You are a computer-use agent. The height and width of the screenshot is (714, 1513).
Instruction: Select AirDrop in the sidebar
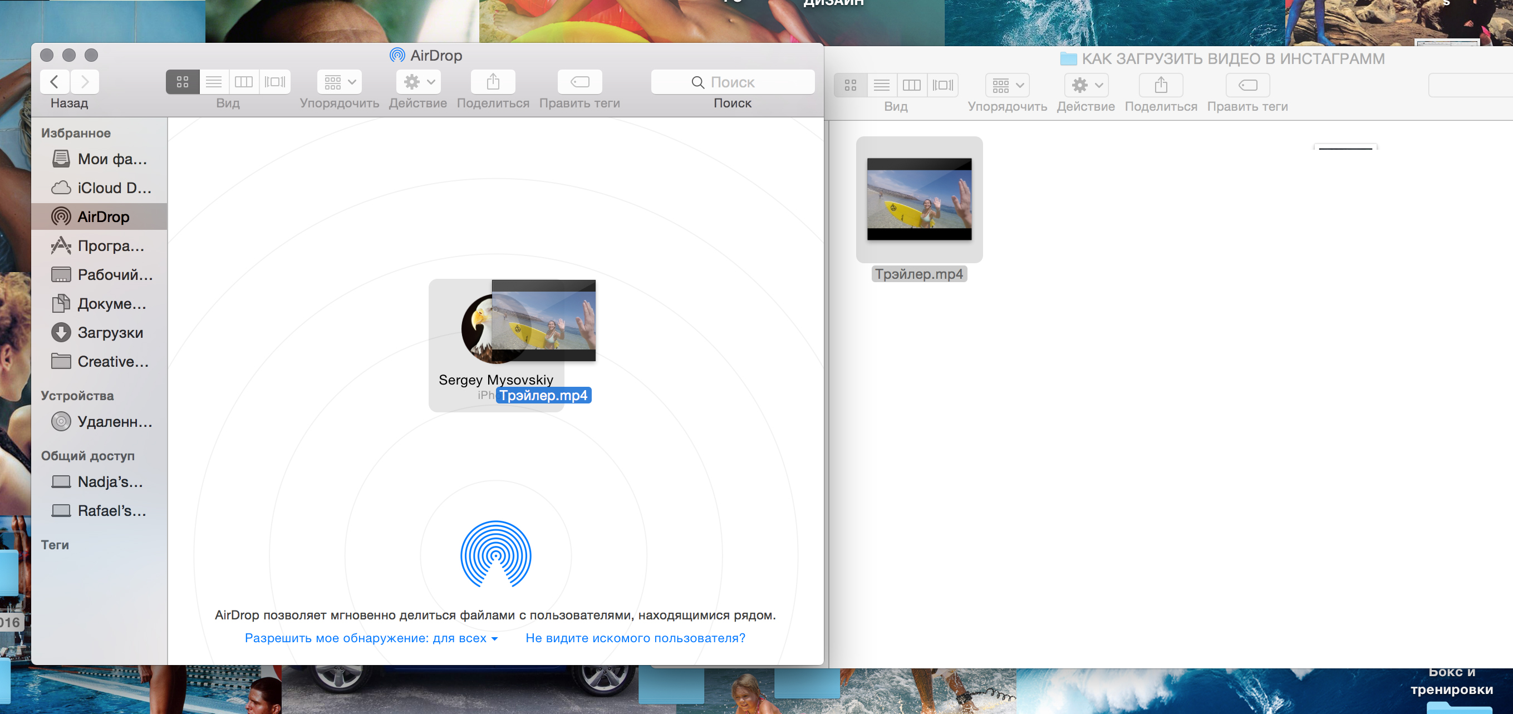pyautogui.click(x=100, y=216)
